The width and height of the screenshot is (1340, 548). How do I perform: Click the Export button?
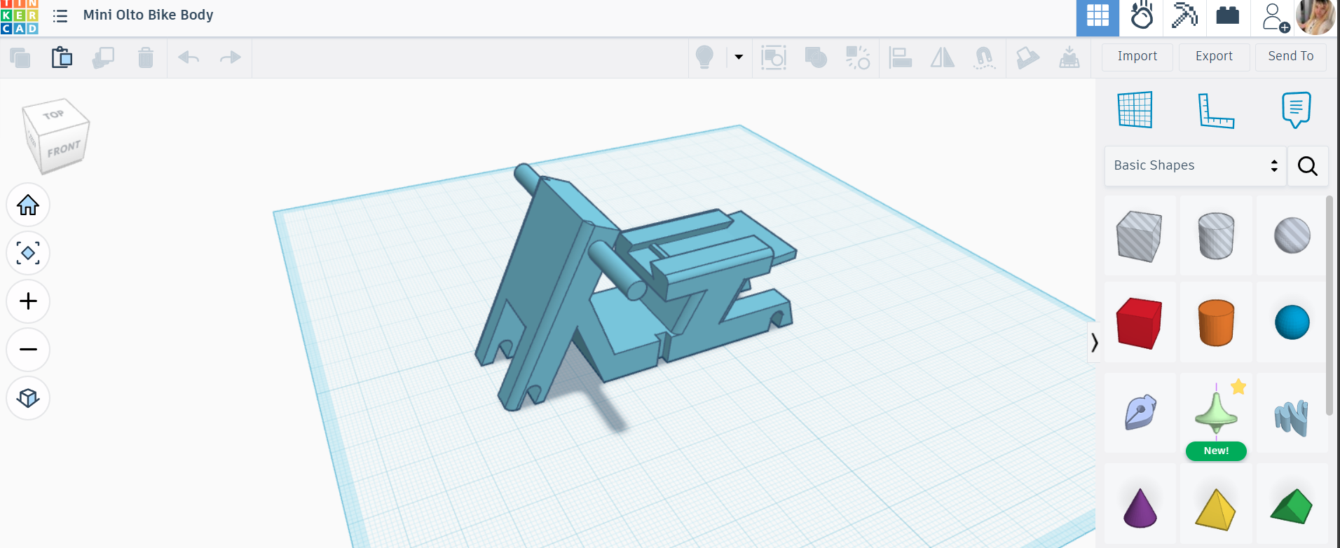tap(1214, 57)
